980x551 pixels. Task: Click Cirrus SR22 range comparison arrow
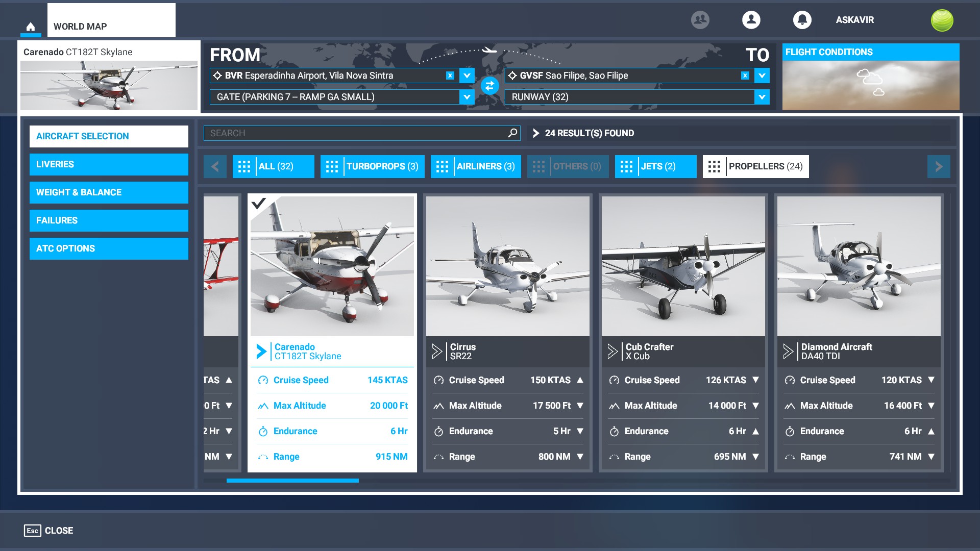coord(580,457)
